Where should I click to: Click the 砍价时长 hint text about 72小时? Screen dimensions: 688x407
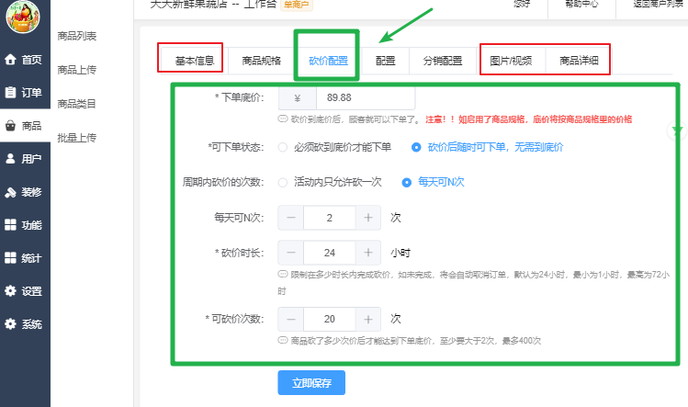point(474,283)
